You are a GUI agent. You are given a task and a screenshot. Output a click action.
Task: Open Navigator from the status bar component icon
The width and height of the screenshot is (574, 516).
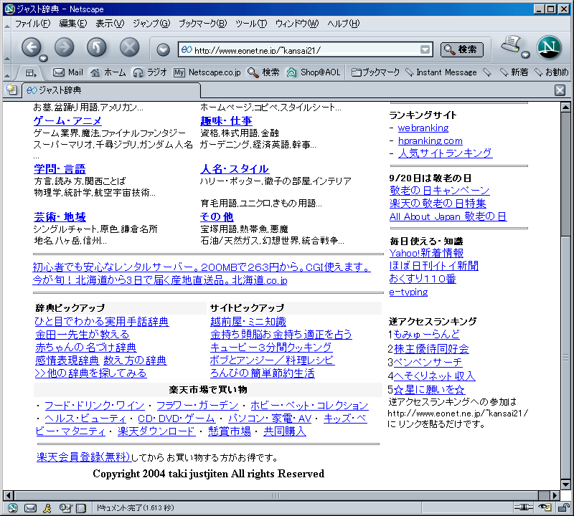point(13,507)
